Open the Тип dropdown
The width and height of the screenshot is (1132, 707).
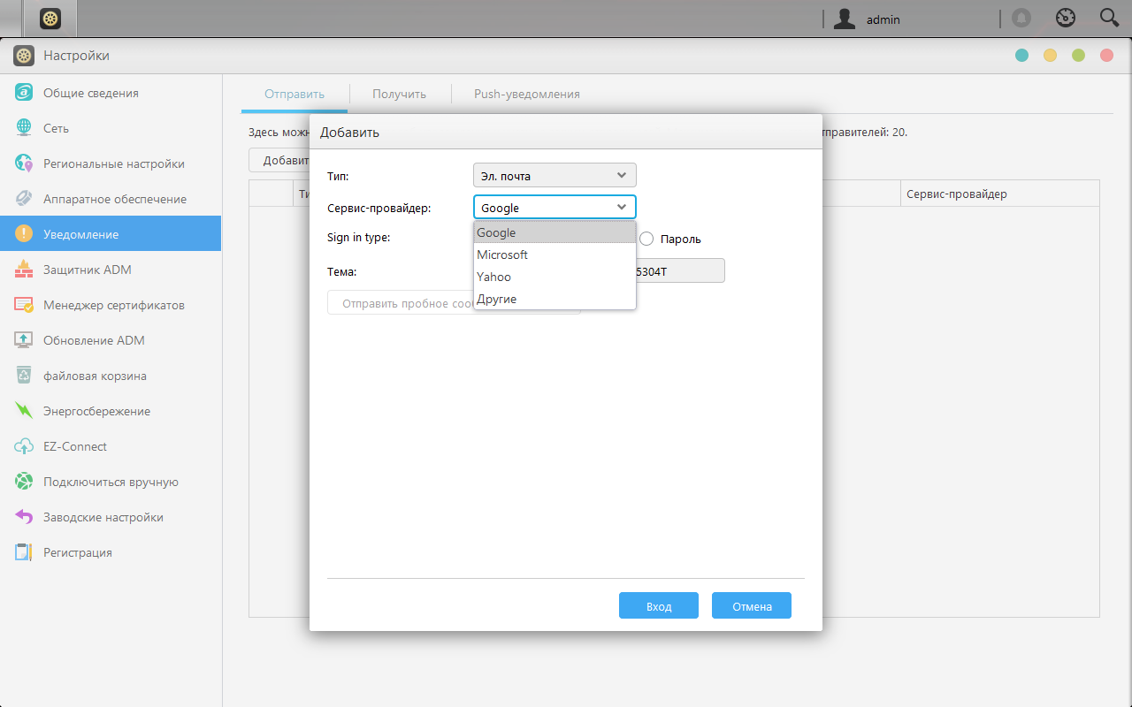tap(555, 175)
